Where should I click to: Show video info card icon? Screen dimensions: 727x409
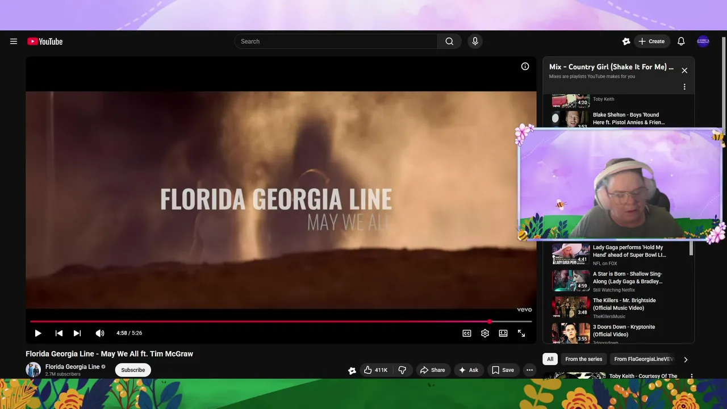coord(525,66)
